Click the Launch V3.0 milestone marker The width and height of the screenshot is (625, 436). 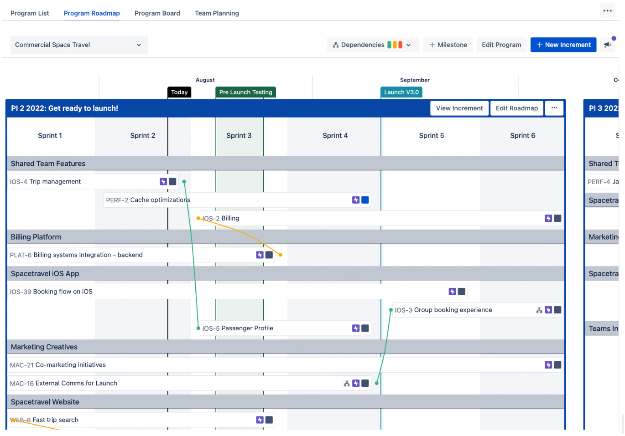tap(401, 92)
